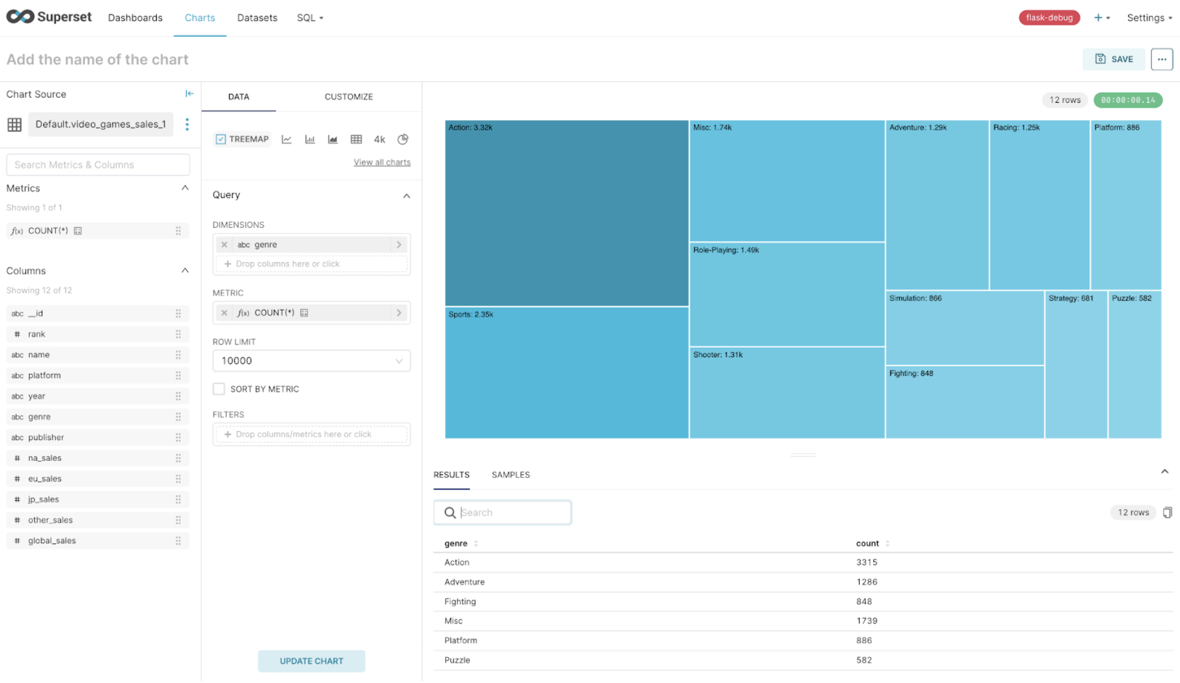Click the Default.video_games_sales_1 dataset name
1180x683 pixels.
[100, 124]
